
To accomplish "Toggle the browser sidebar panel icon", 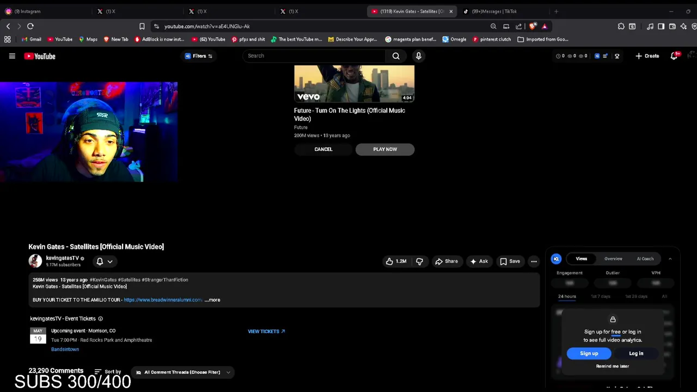I will [x=661, y=26].
